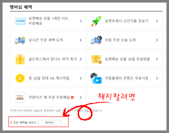Open 골드박스에서 만나는 파격 특가 text

point(53,59)
